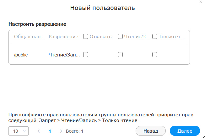Enable read/write checkbox for /public row
This screenshot has width=205, height=138.
pyautogui.click(x=120, y=55)
